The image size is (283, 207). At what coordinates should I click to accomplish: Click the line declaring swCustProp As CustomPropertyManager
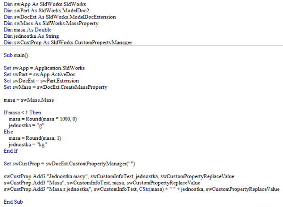coord(68,43)
